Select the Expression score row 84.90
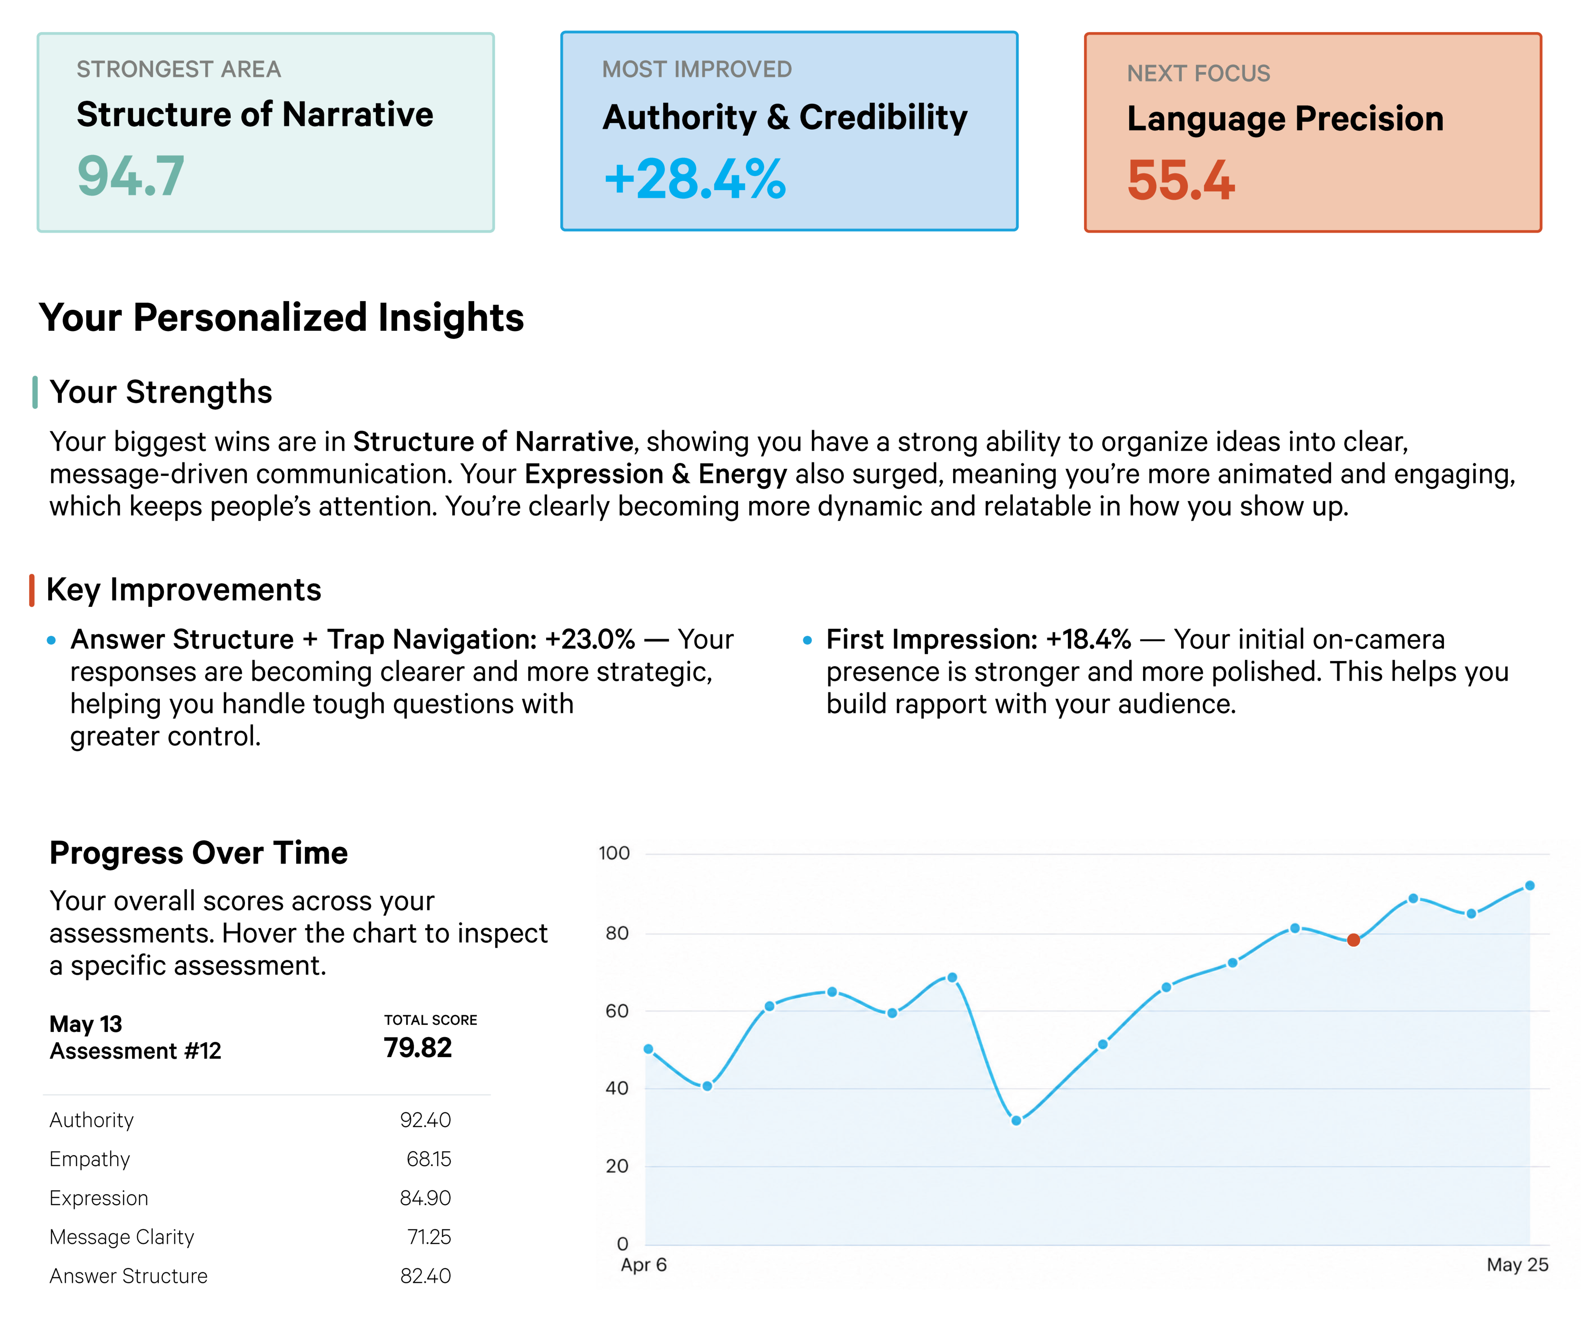1586x1334 pixels. (x=250, y=1199)
